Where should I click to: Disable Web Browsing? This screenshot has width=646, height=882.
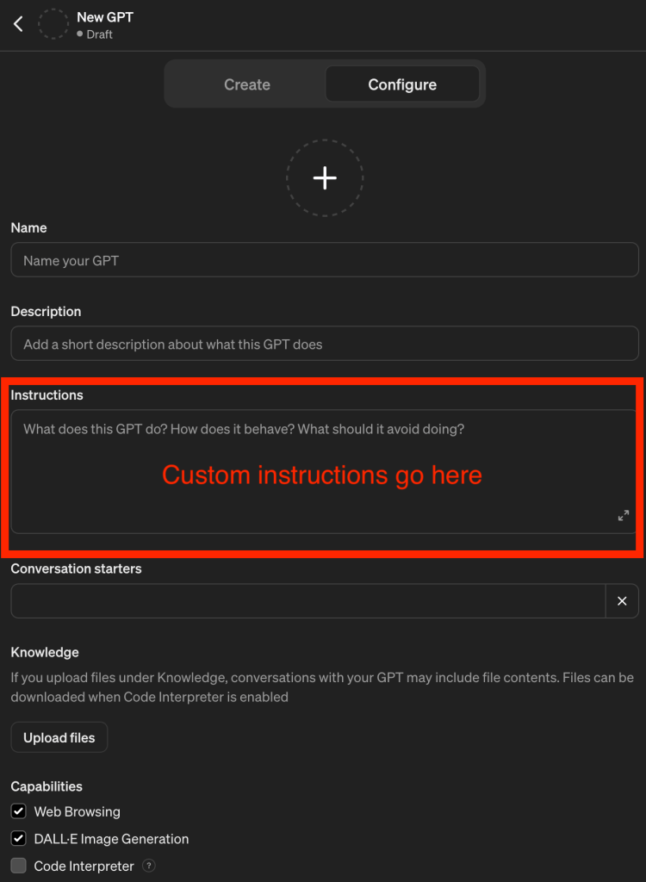coord(19,811)
